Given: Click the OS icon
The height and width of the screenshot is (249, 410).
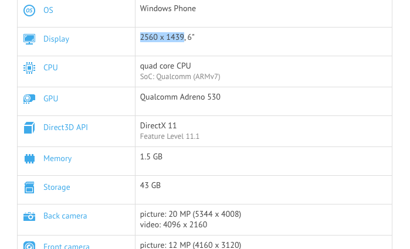Looking at the screenshot, I should pyautogui.click(x=29, y=11).
